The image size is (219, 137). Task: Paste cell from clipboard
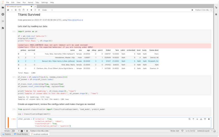[24, 10]
